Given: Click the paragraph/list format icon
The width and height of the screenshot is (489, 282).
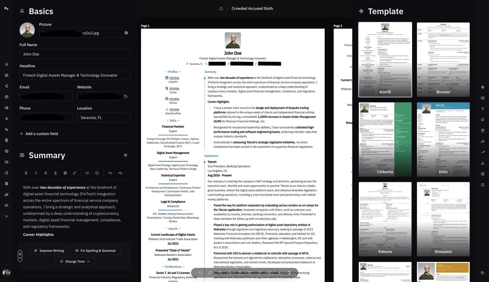Looking at the screenshot, I should point(126,155).
